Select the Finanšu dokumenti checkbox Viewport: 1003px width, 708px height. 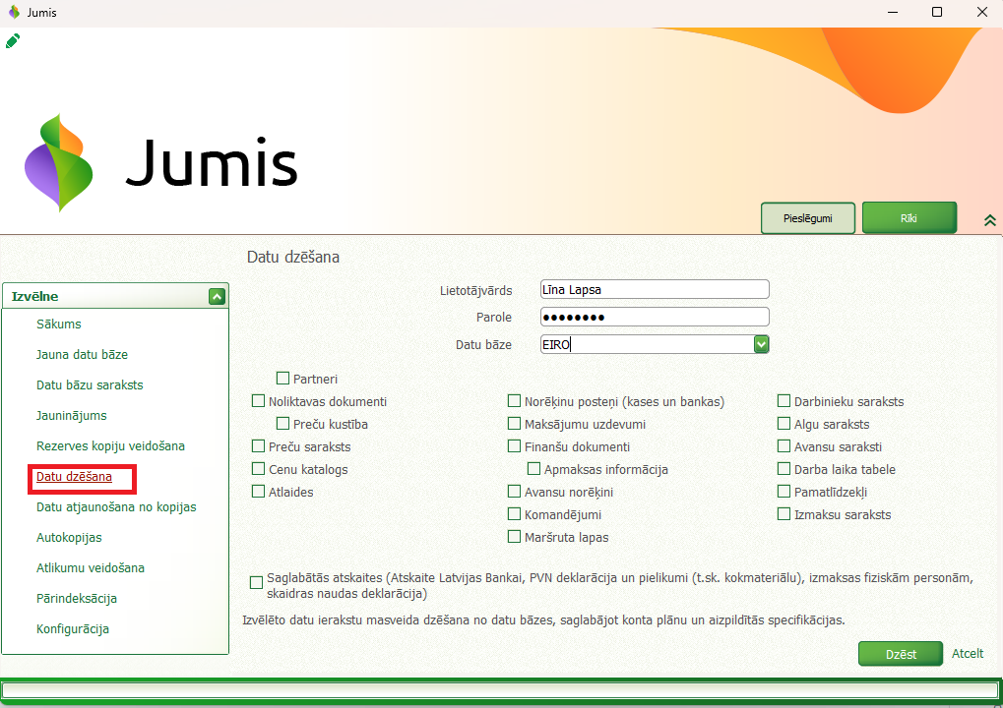(514, 446)
